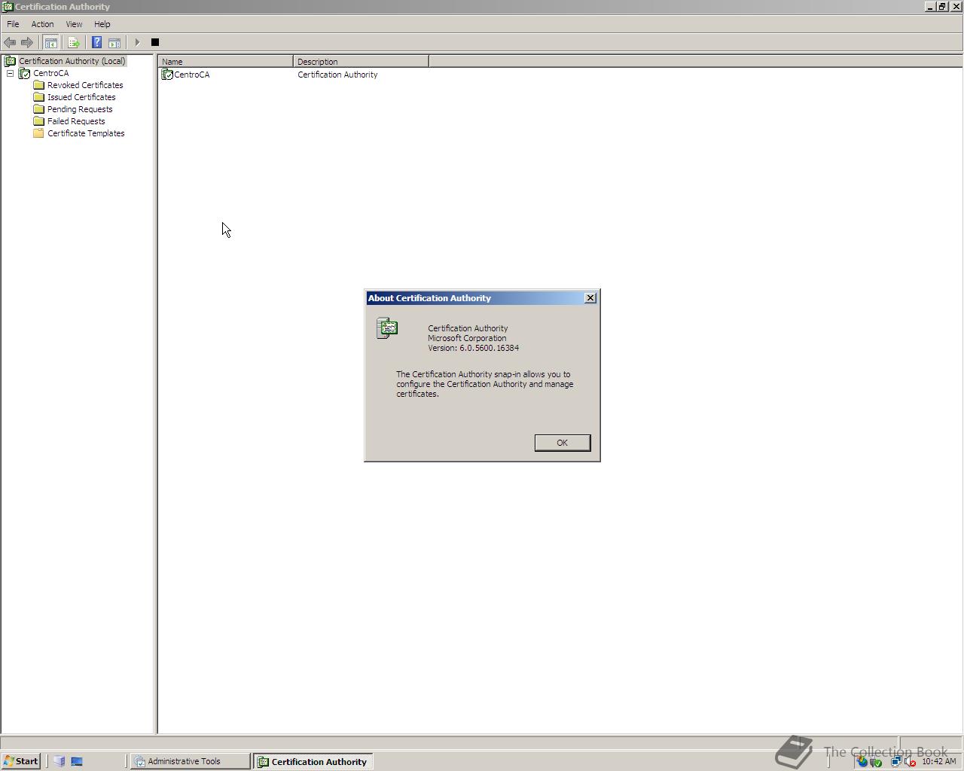Close the About Certification Authority dialog
964x771 pixels.
[x=590, y=298]
